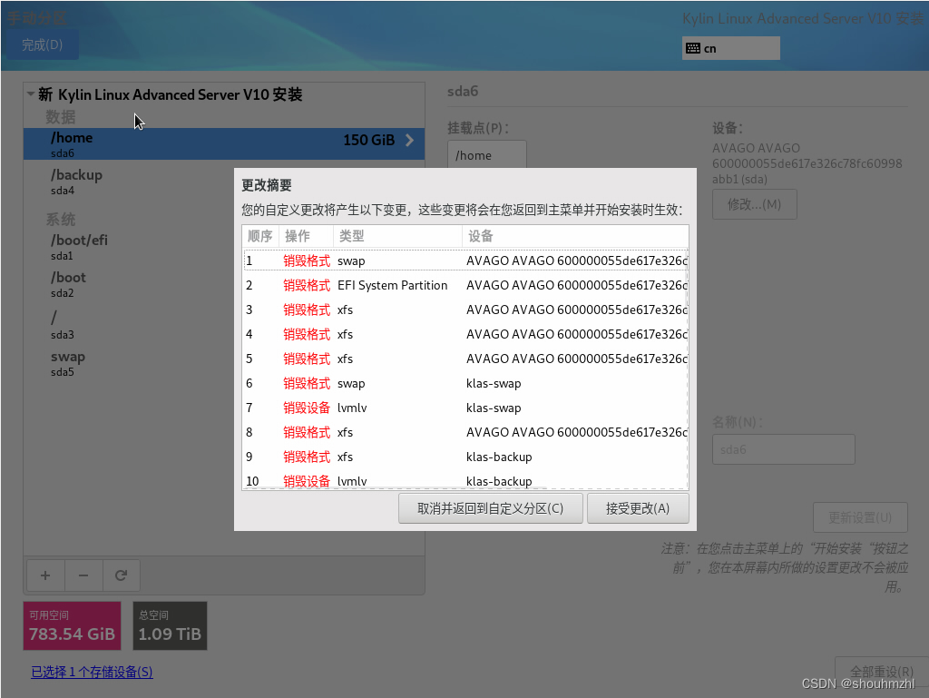This screenshot has height=698, width=929.
Task: Click the 完成(D) done button
Action: point(42,45)
